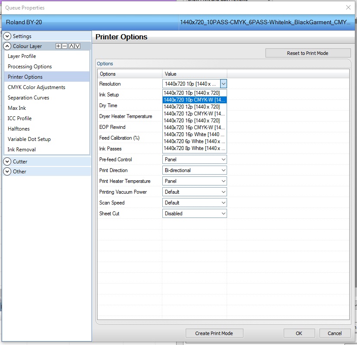Screen dimensions: 357x345
Task: Select Processing Options in sidebar
Action: click(47, 66)
